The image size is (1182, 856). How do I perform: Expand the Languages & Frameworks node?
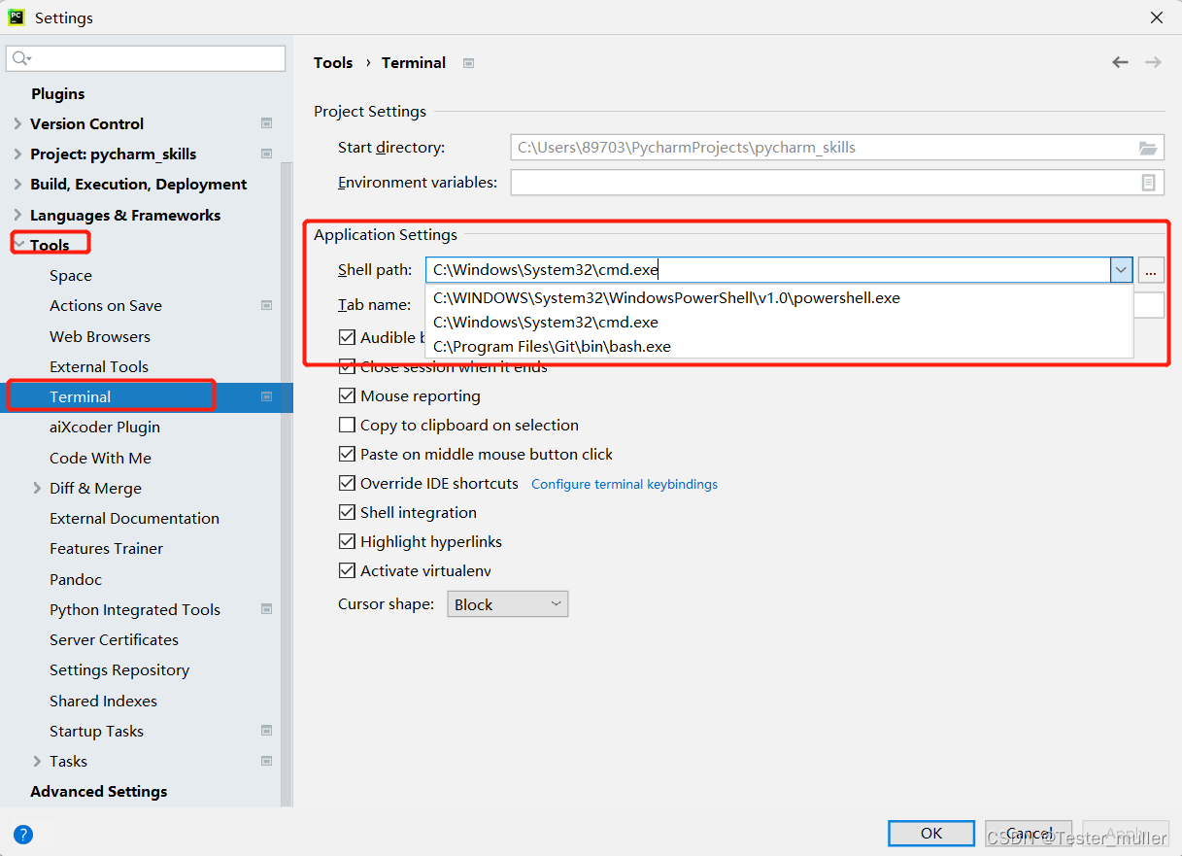pyautogui.click(x=17, y=215)
